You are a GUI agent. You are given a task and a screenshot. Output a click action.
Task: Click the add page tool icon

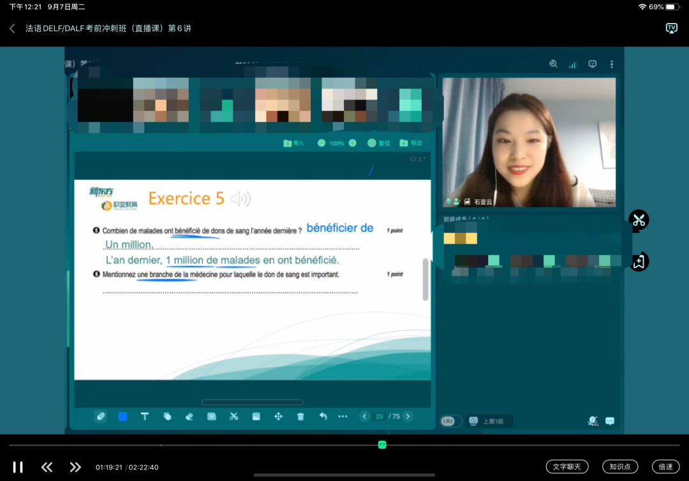[211, 417]
